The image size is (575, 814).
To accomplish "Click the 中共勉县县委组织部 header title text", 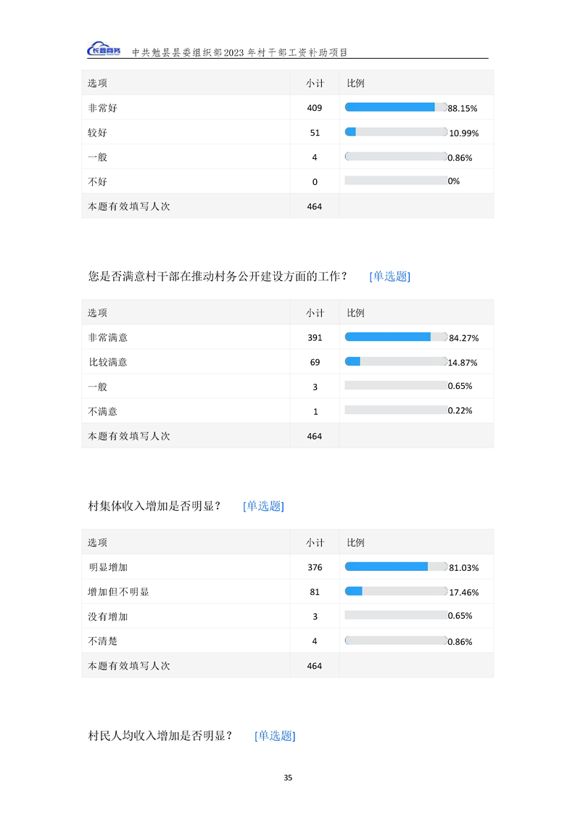I will 239,53.
